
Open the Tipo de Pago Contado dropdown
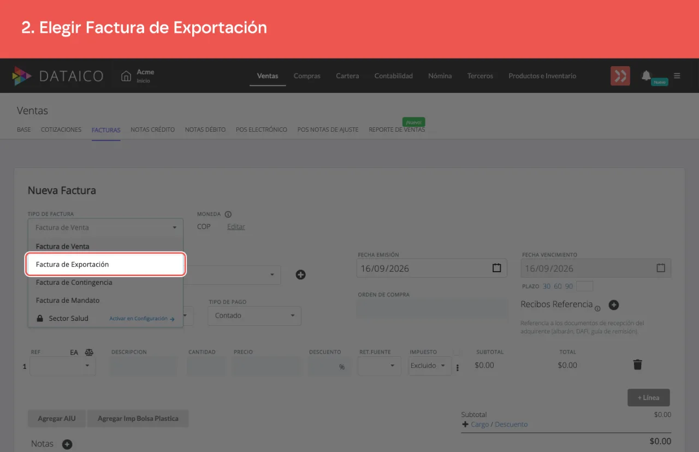pos(254,315)
